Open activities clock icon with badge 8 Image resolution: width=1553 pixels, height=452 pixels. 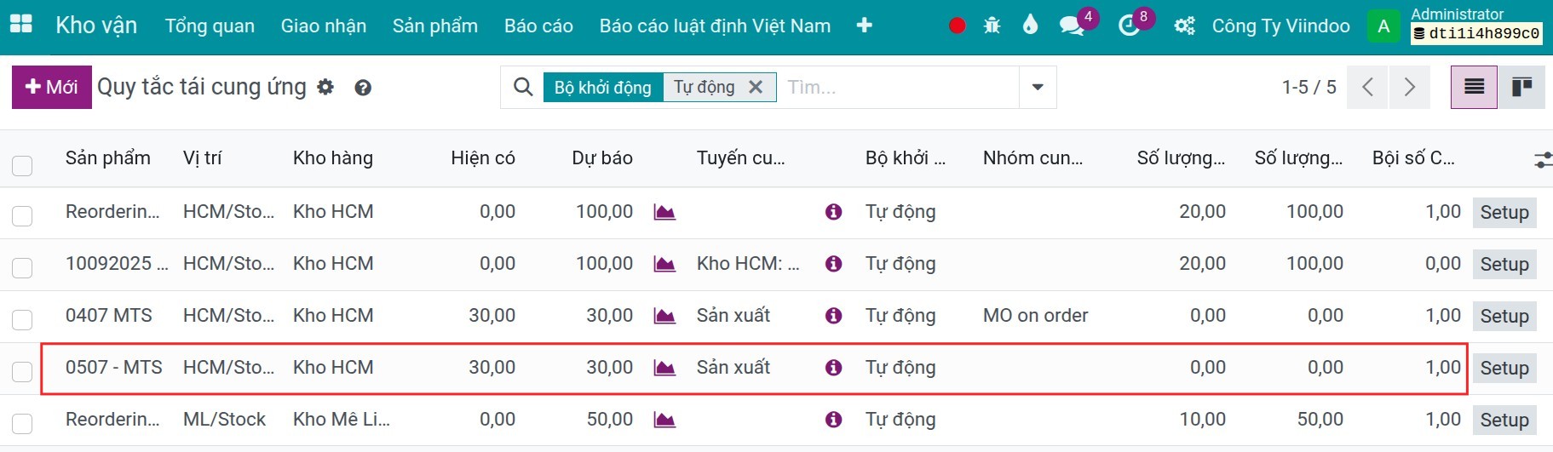(x=1129, y=26)
